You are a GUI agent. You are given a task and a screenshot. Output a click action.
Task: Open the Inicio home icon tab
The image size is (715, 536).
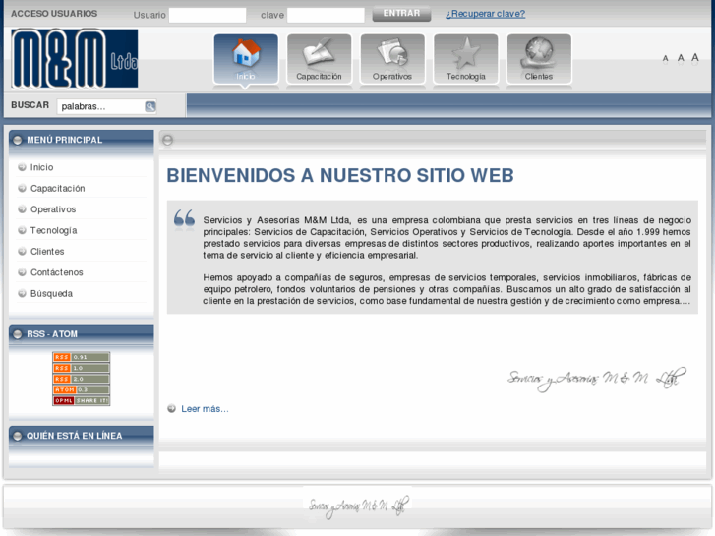(x=246, y=59)
